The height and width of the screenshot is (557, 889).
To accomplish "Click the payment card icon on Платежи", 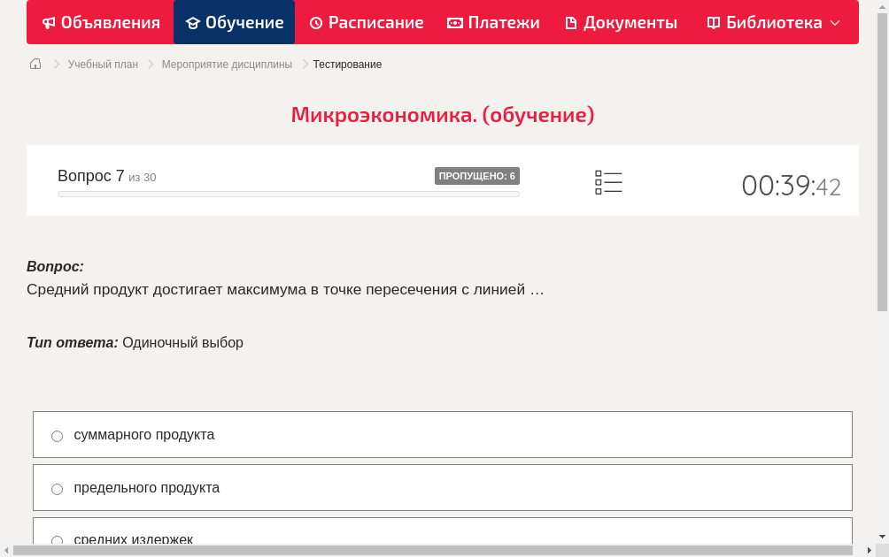I will tap(456, 22).
